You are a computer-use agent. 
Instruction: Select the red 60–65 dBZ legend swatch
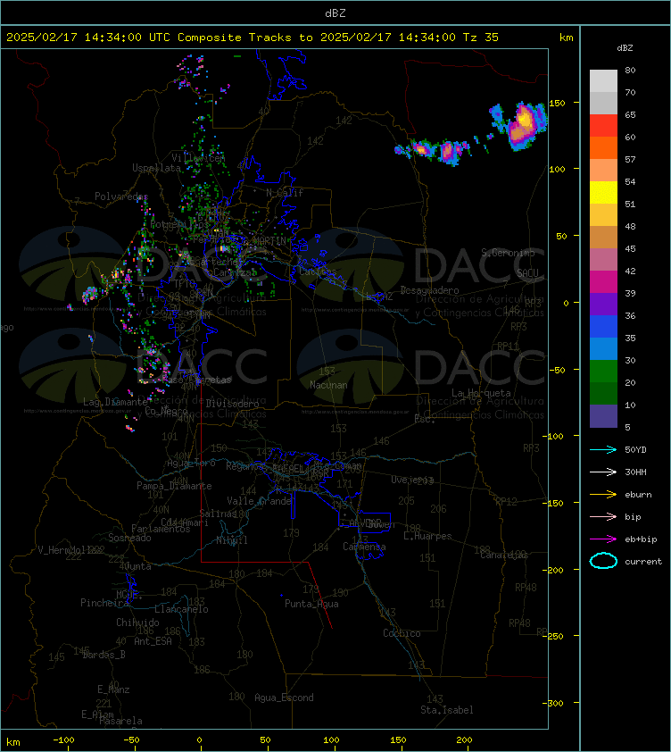[x=603, y=126]
